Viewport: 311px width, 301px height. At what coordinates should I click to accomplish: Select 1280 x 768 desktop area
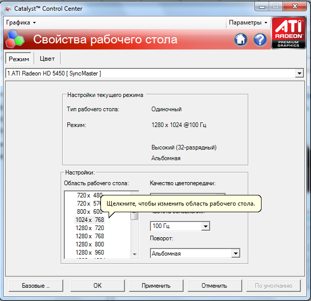coord(90,236)
